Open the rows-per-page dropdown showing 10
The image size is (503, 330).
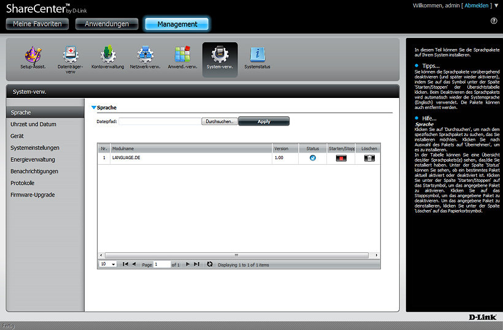click(108, 264)
